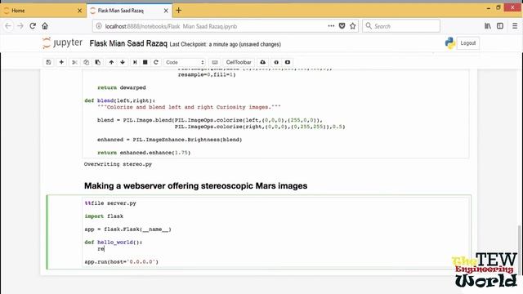The image size is (523, 294).
Task: Open the cell type dropdown showing Code
Action: click(x=185, y=62)
